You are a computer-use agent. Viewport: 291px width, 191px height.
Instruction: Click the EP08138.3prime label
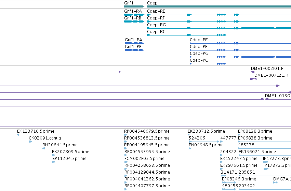click(255, 131)
